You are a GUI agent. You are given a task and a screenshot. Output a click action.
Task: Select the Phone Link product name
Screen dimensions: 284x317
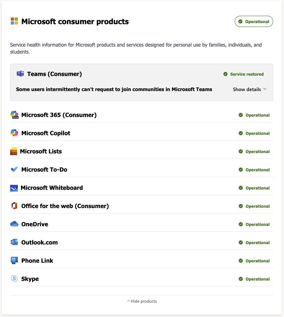(37, 261)
